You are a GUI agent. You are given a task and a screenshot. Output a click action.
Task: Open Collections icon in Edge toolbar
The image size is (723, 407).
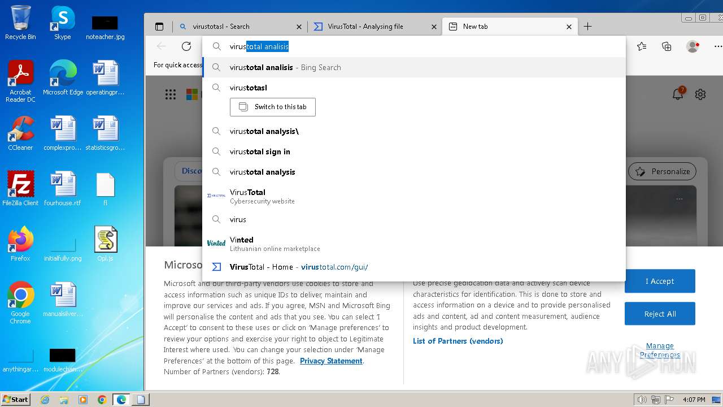(667, 46)
